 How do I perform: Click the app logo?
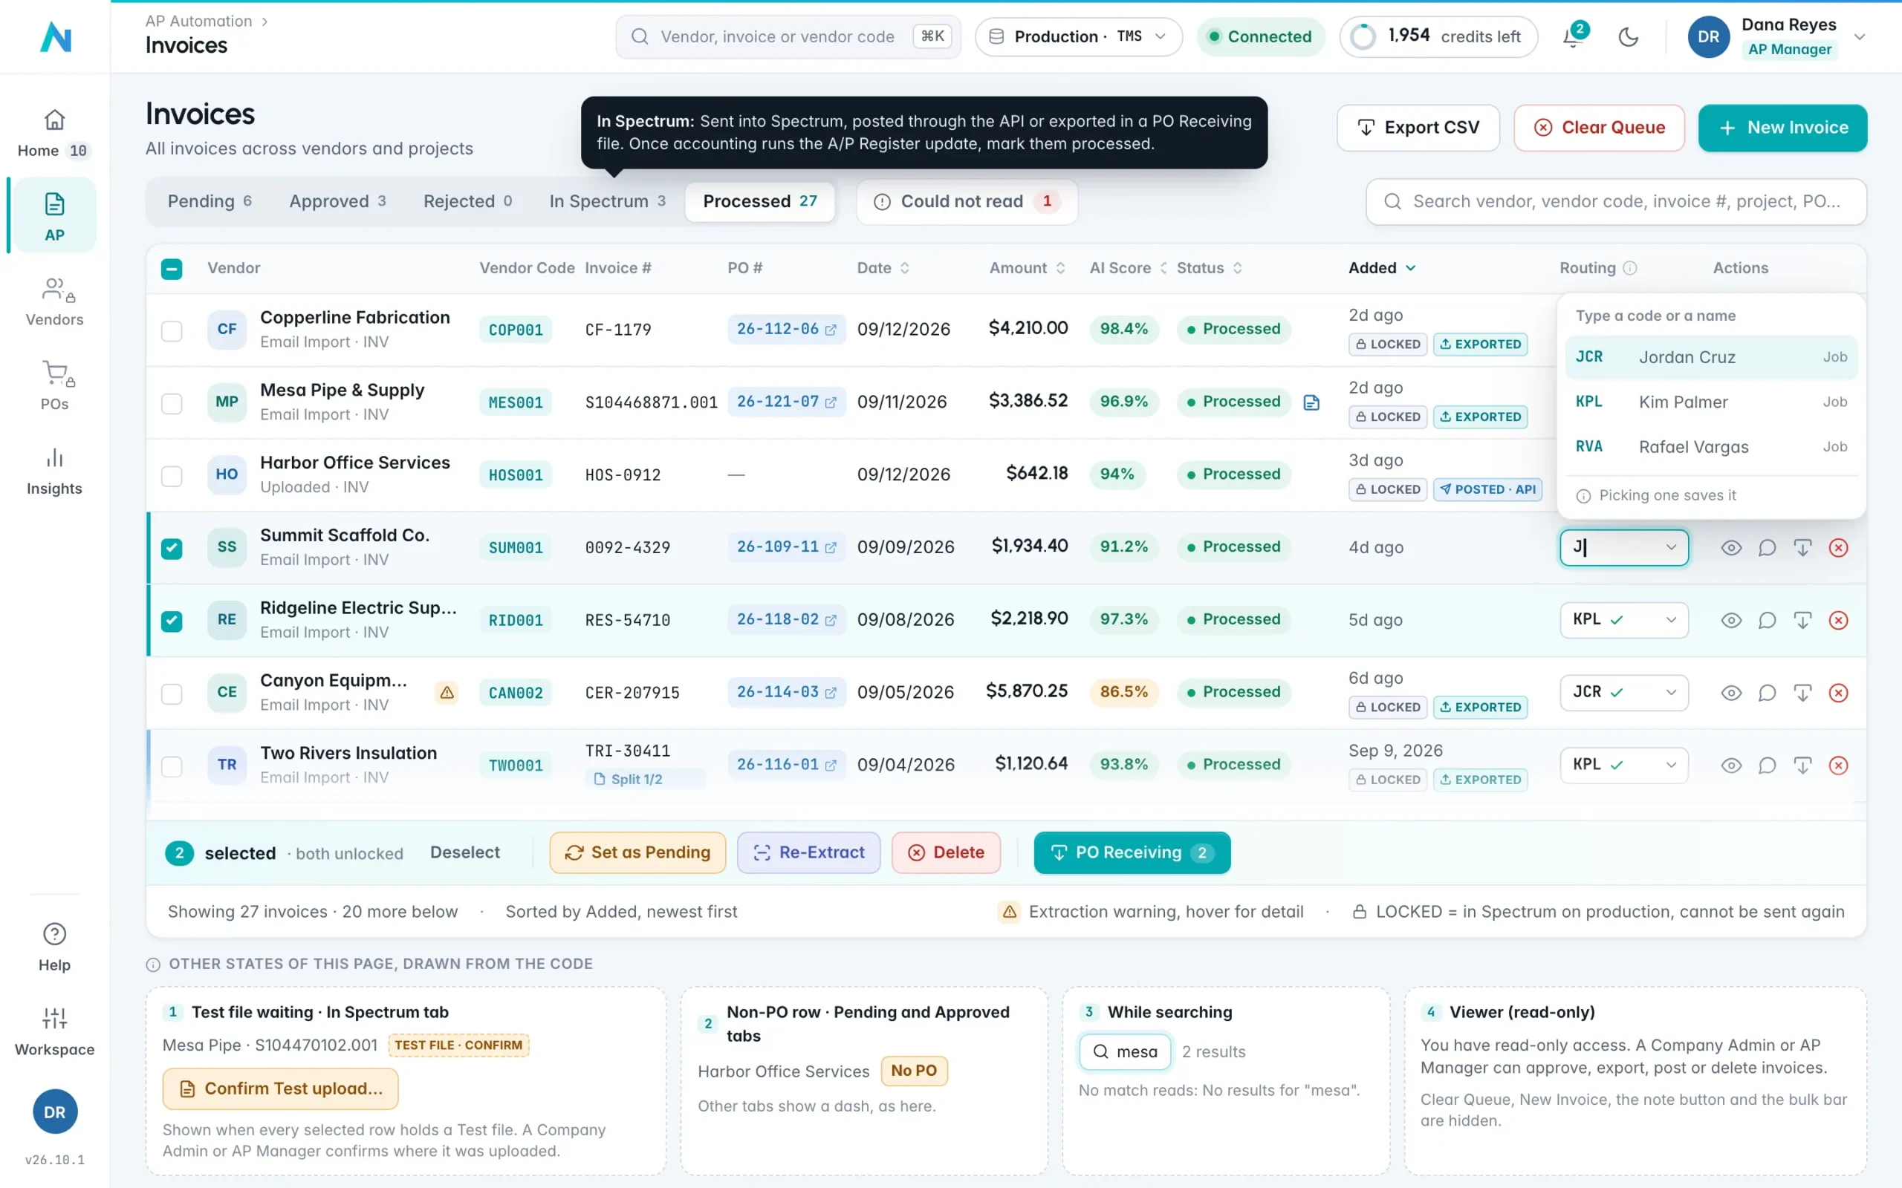[55, 36]
